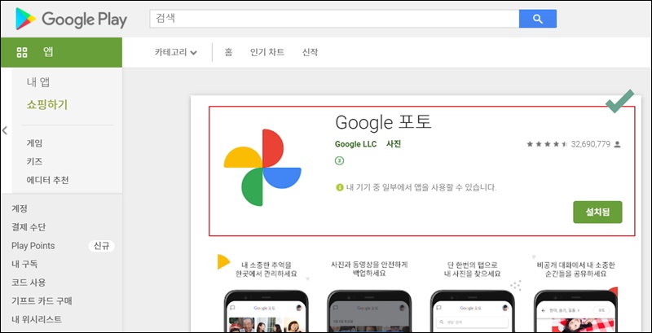
Task: Open 에디터 추천 link
Action: click(x=48, y=180)
